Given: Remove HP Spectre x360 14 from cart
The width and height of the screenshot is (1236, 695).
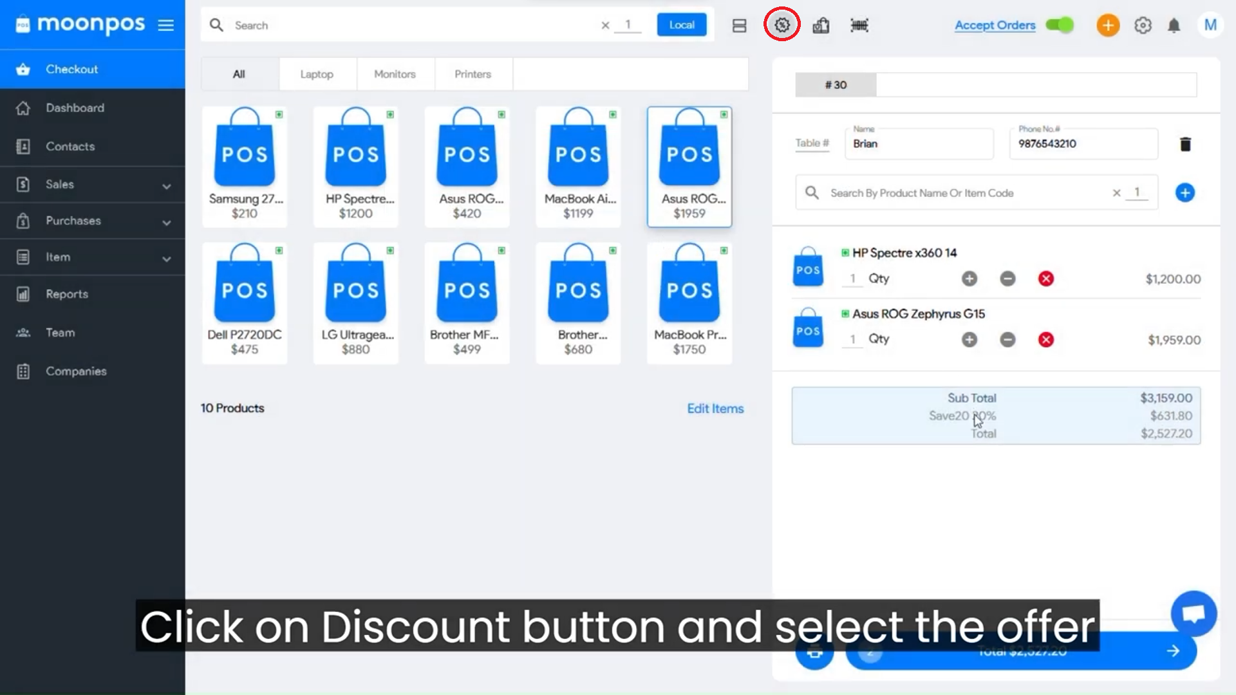Looking at the screenshot, I should [x=1046, y=279].
